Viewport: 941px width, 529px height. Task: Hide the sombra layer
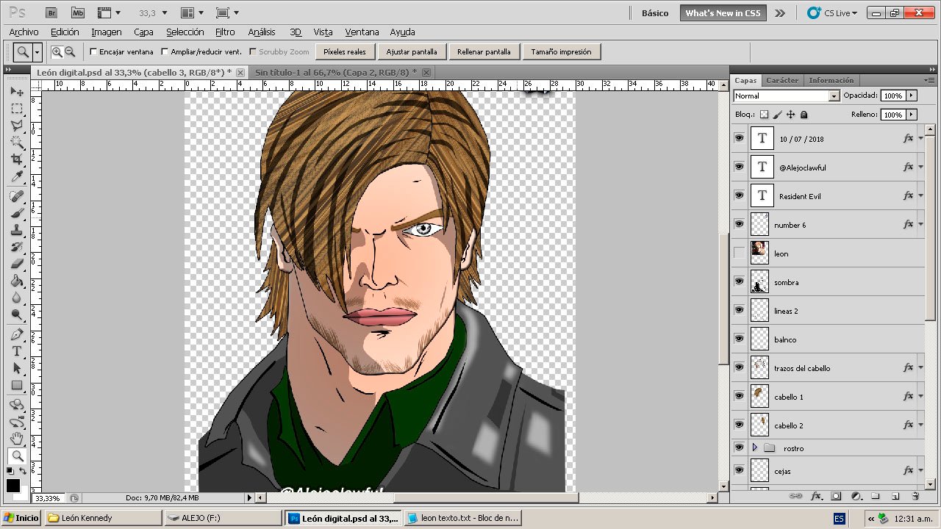[x=739, y=281]
